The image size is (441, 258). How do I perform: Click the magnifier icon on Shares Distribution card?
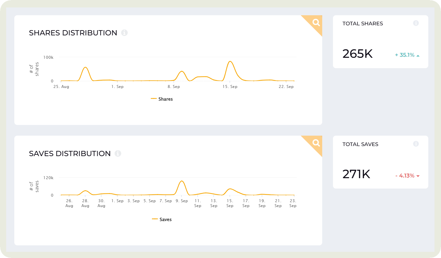(x=316, y=22)
